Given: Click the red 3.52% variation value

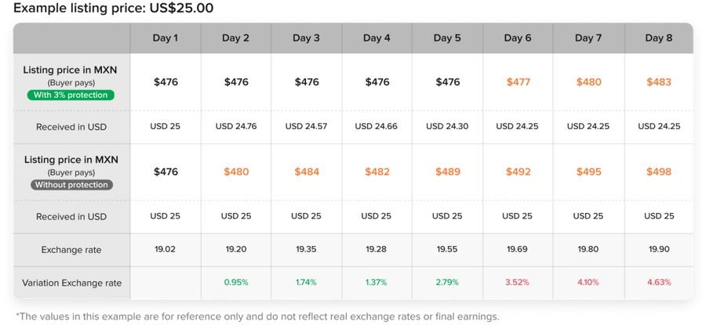Looking at the screenshot, I should (518, 282).
